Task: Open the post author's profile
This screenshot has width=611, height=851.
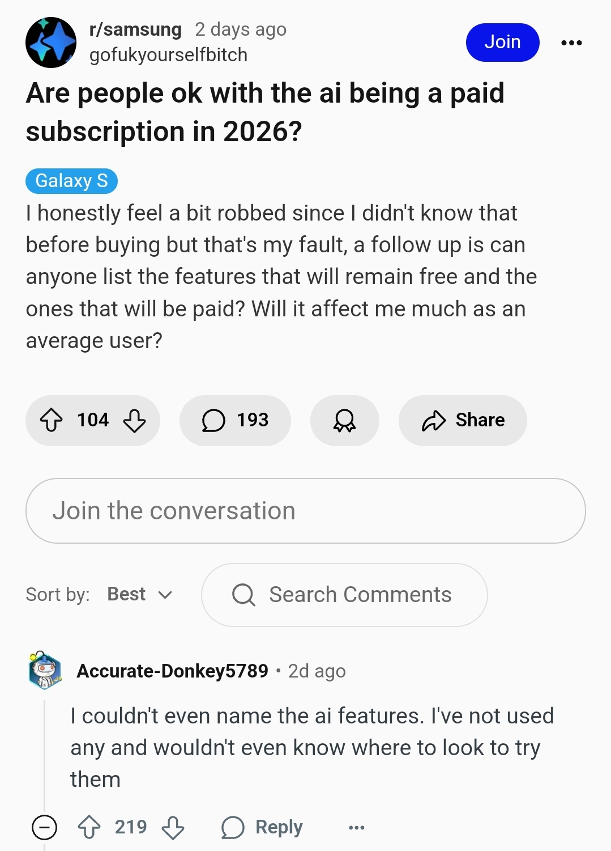Action: [x=168, y=55]
